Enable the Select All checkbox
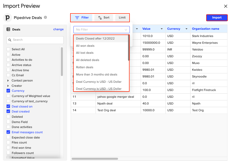230x163 pixels. [x=8, y=49]
